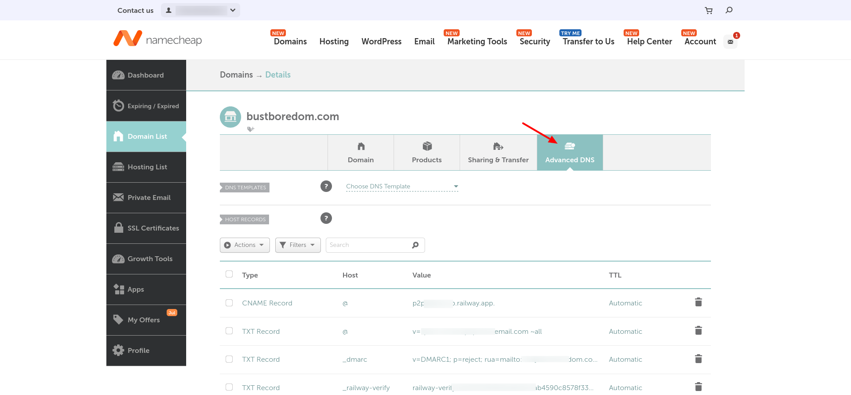Screen dimensions: 851x395
Task: Click the _dmarc host cell
Action: click(355, 359)
